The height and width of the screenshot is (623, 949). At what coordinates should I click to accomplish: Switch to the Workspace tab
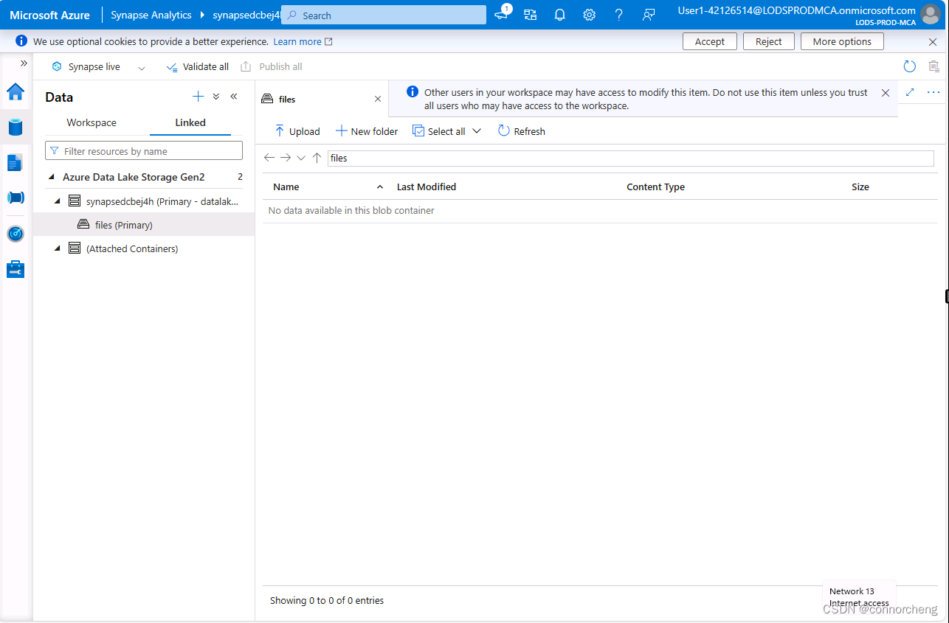coord(92,122)
